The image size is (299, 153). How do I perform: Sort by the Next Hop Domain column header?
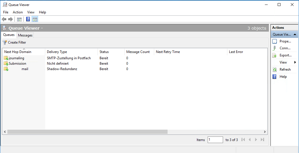point(24,52)
